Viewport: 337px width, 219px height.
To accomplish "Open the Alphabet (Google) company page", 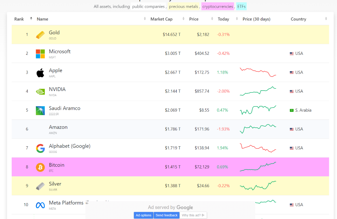I will tap(70, 146).
